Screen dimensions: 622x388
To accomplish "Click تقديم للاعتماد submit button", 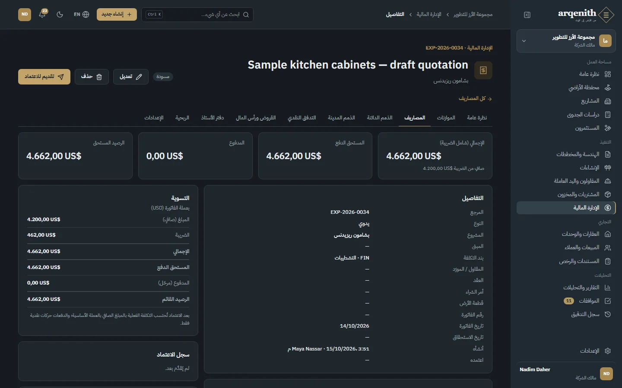I will pyautogui.click(x=44, y=77).
